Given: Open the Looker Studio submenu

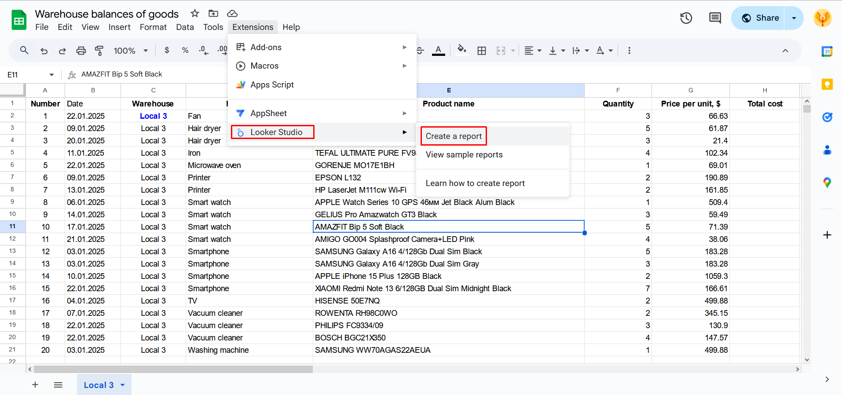Looking at the screenshot, I should (x=322, y=132).
